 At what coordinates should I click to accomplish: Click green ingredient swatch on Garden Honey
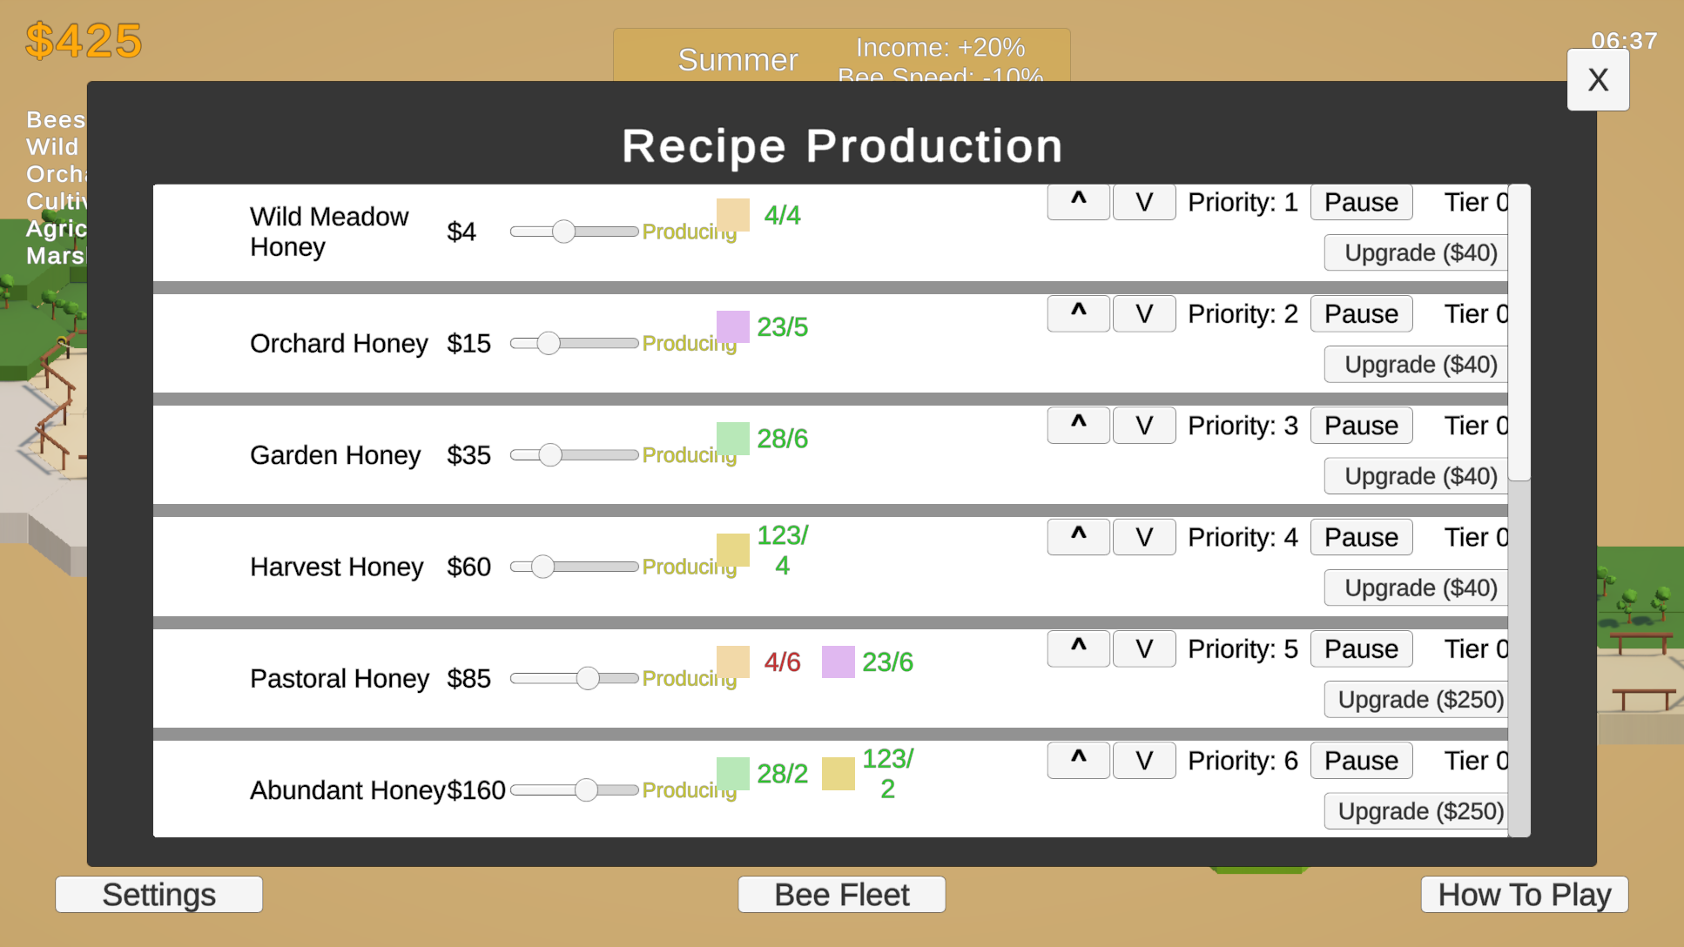732,439
